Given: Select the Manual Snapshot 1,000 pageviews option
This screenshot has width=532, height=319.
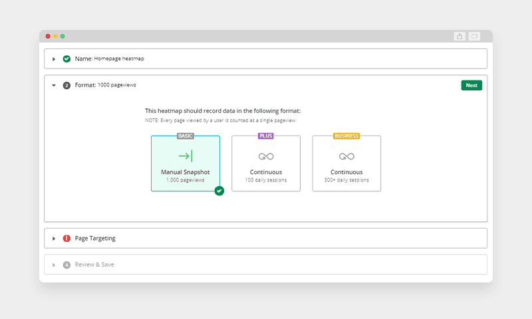Looking at the screenshot, I should pos(186,163).
